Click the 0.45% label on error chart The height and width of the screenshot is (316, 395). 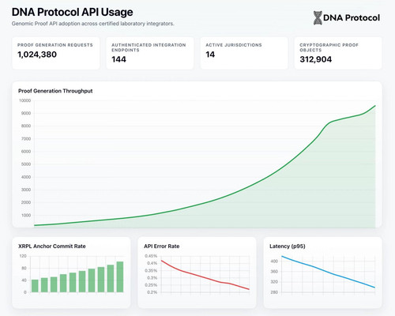151,256
